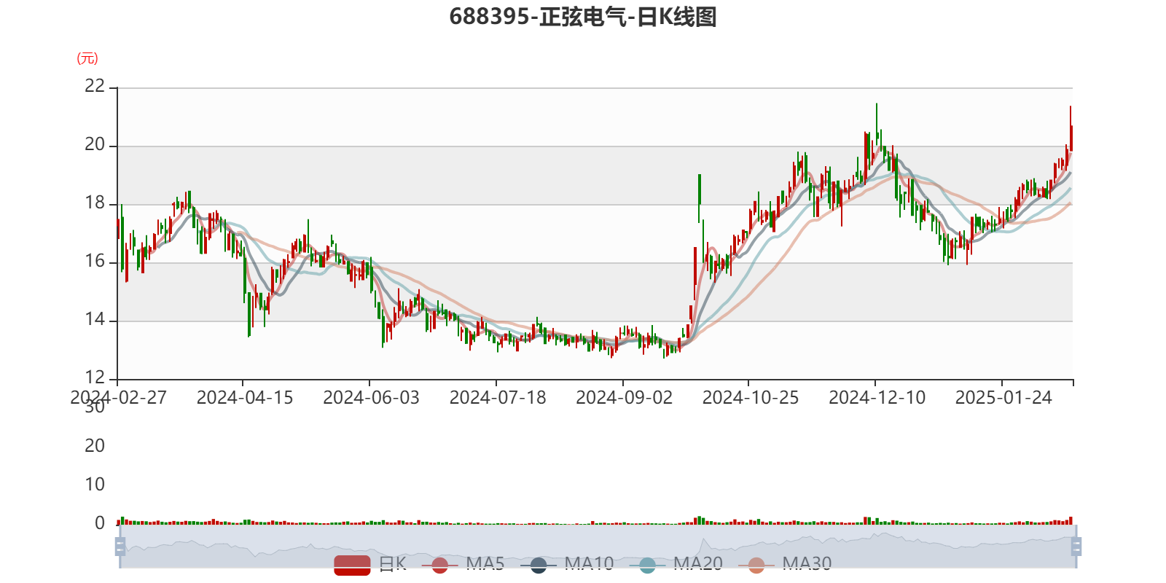Hide the MA10 line via its label

coord(589,563)
